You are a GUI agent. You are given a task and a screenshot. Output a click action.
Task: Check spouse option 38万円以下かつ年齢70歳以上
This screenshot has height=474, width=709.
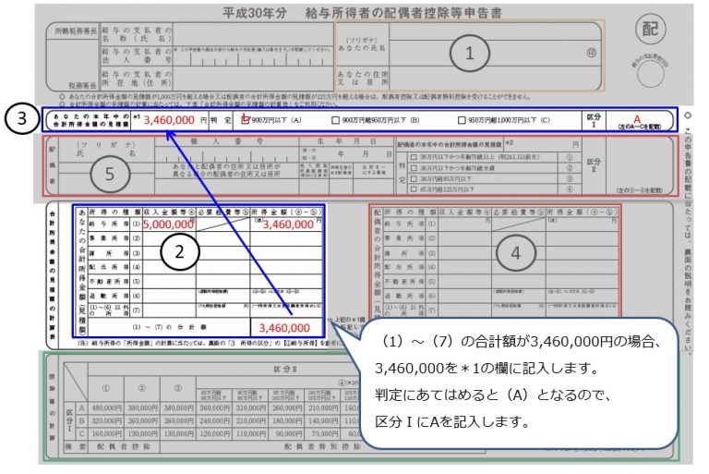[x=413, y=157]
